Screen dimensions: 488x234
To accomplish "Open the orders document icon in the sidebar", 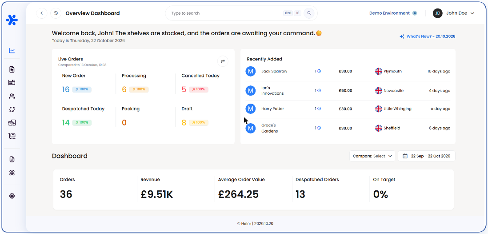I will click(x=12, y=69).
